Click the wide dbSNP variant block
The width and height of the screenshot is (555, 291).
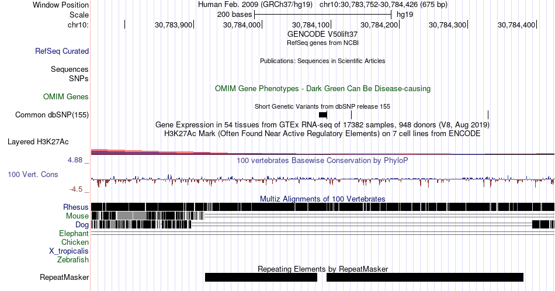[x=323, y=115]
